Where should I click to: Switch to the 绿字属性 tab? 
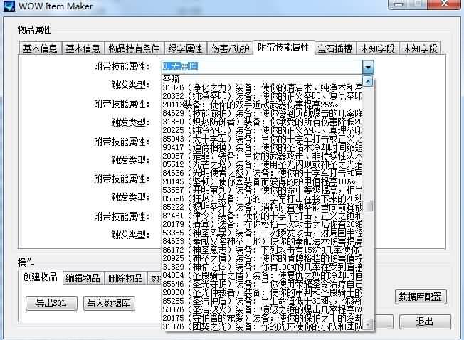pos(185,48)
